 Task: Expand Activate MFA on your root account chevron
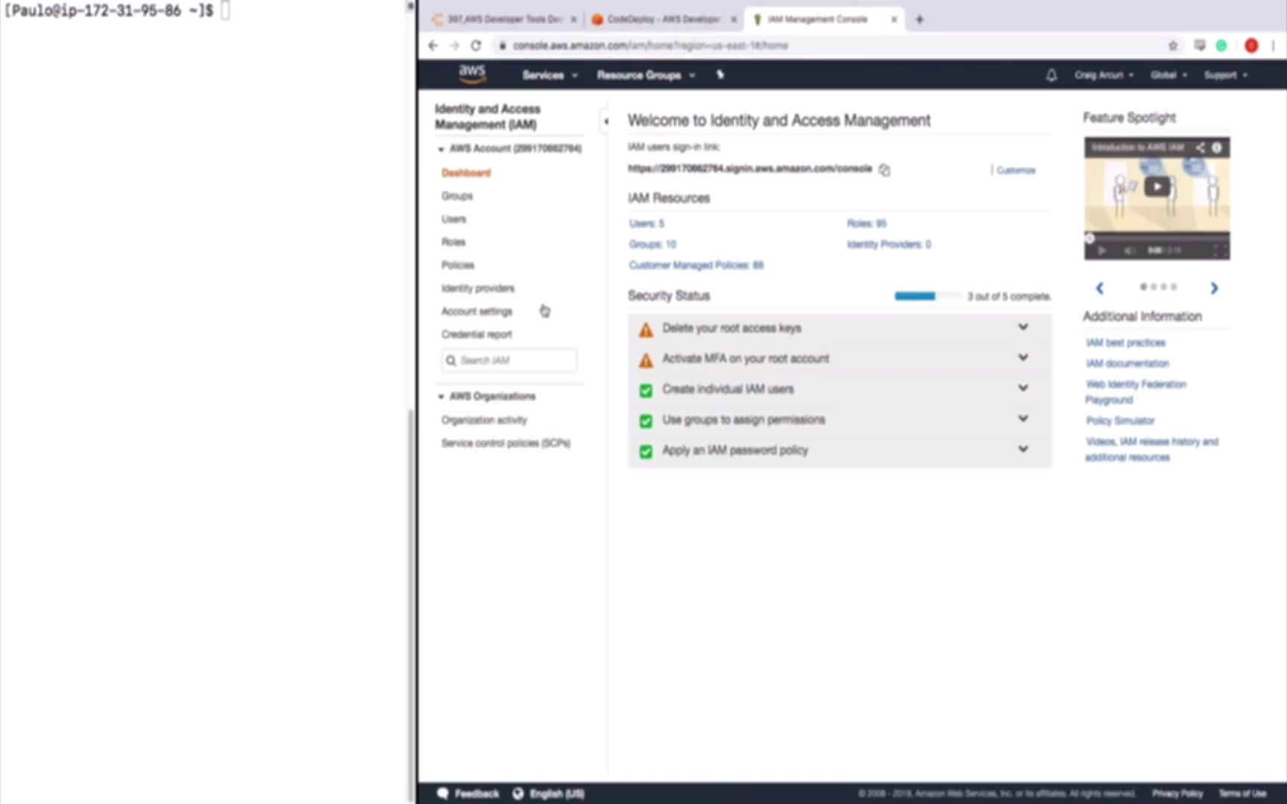click(1023, 357)
